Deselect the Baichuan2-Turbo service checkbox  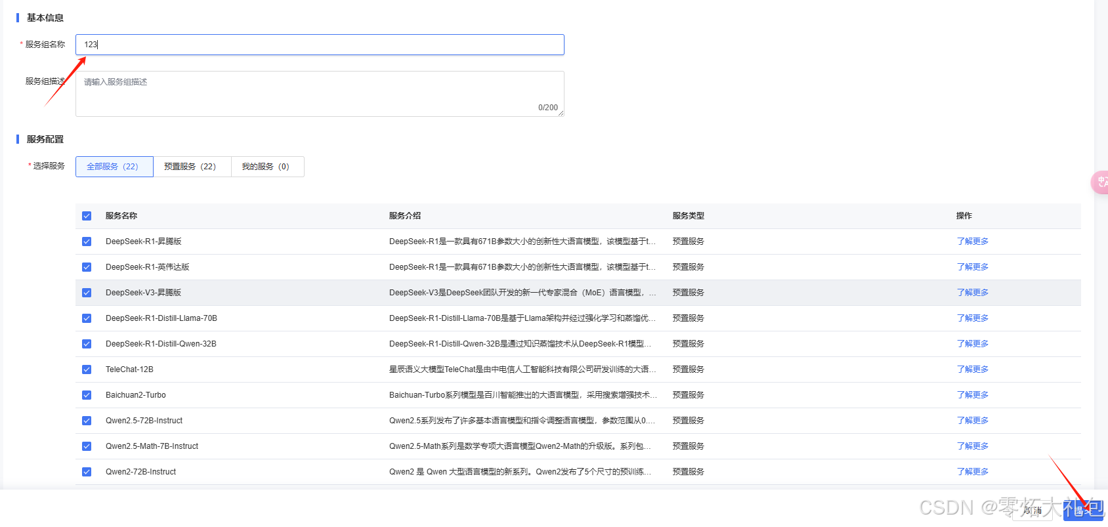tap(87, 395)
